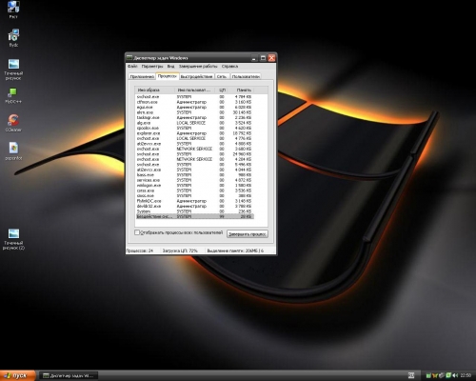Maximize the Task Manager window
Image resolution: width=476 pixels, height=381 pixels.
coord(263,58)
